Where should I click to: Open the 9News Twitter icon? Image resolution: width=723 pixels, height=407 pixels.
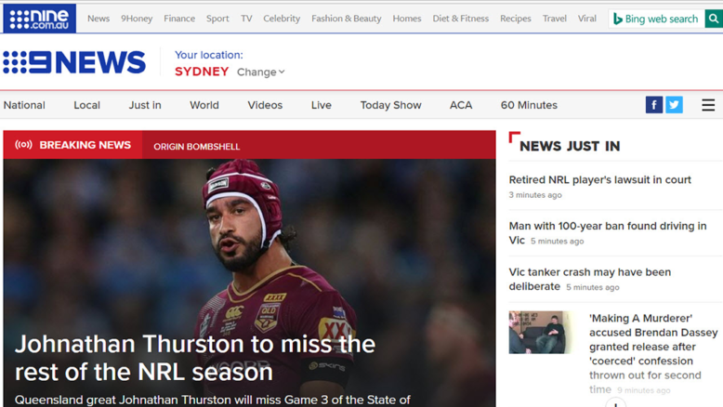(x=674, y=105)
